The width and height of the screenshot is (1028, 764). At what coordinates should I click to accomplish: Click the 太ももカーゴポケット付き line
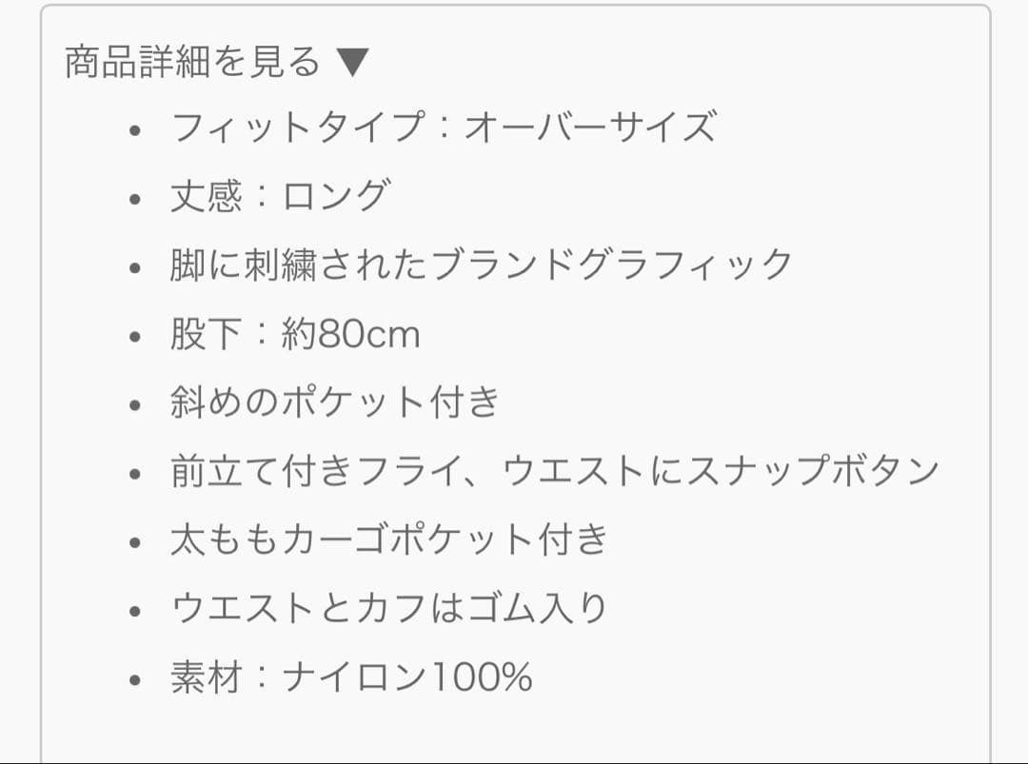tap(388, 540)
